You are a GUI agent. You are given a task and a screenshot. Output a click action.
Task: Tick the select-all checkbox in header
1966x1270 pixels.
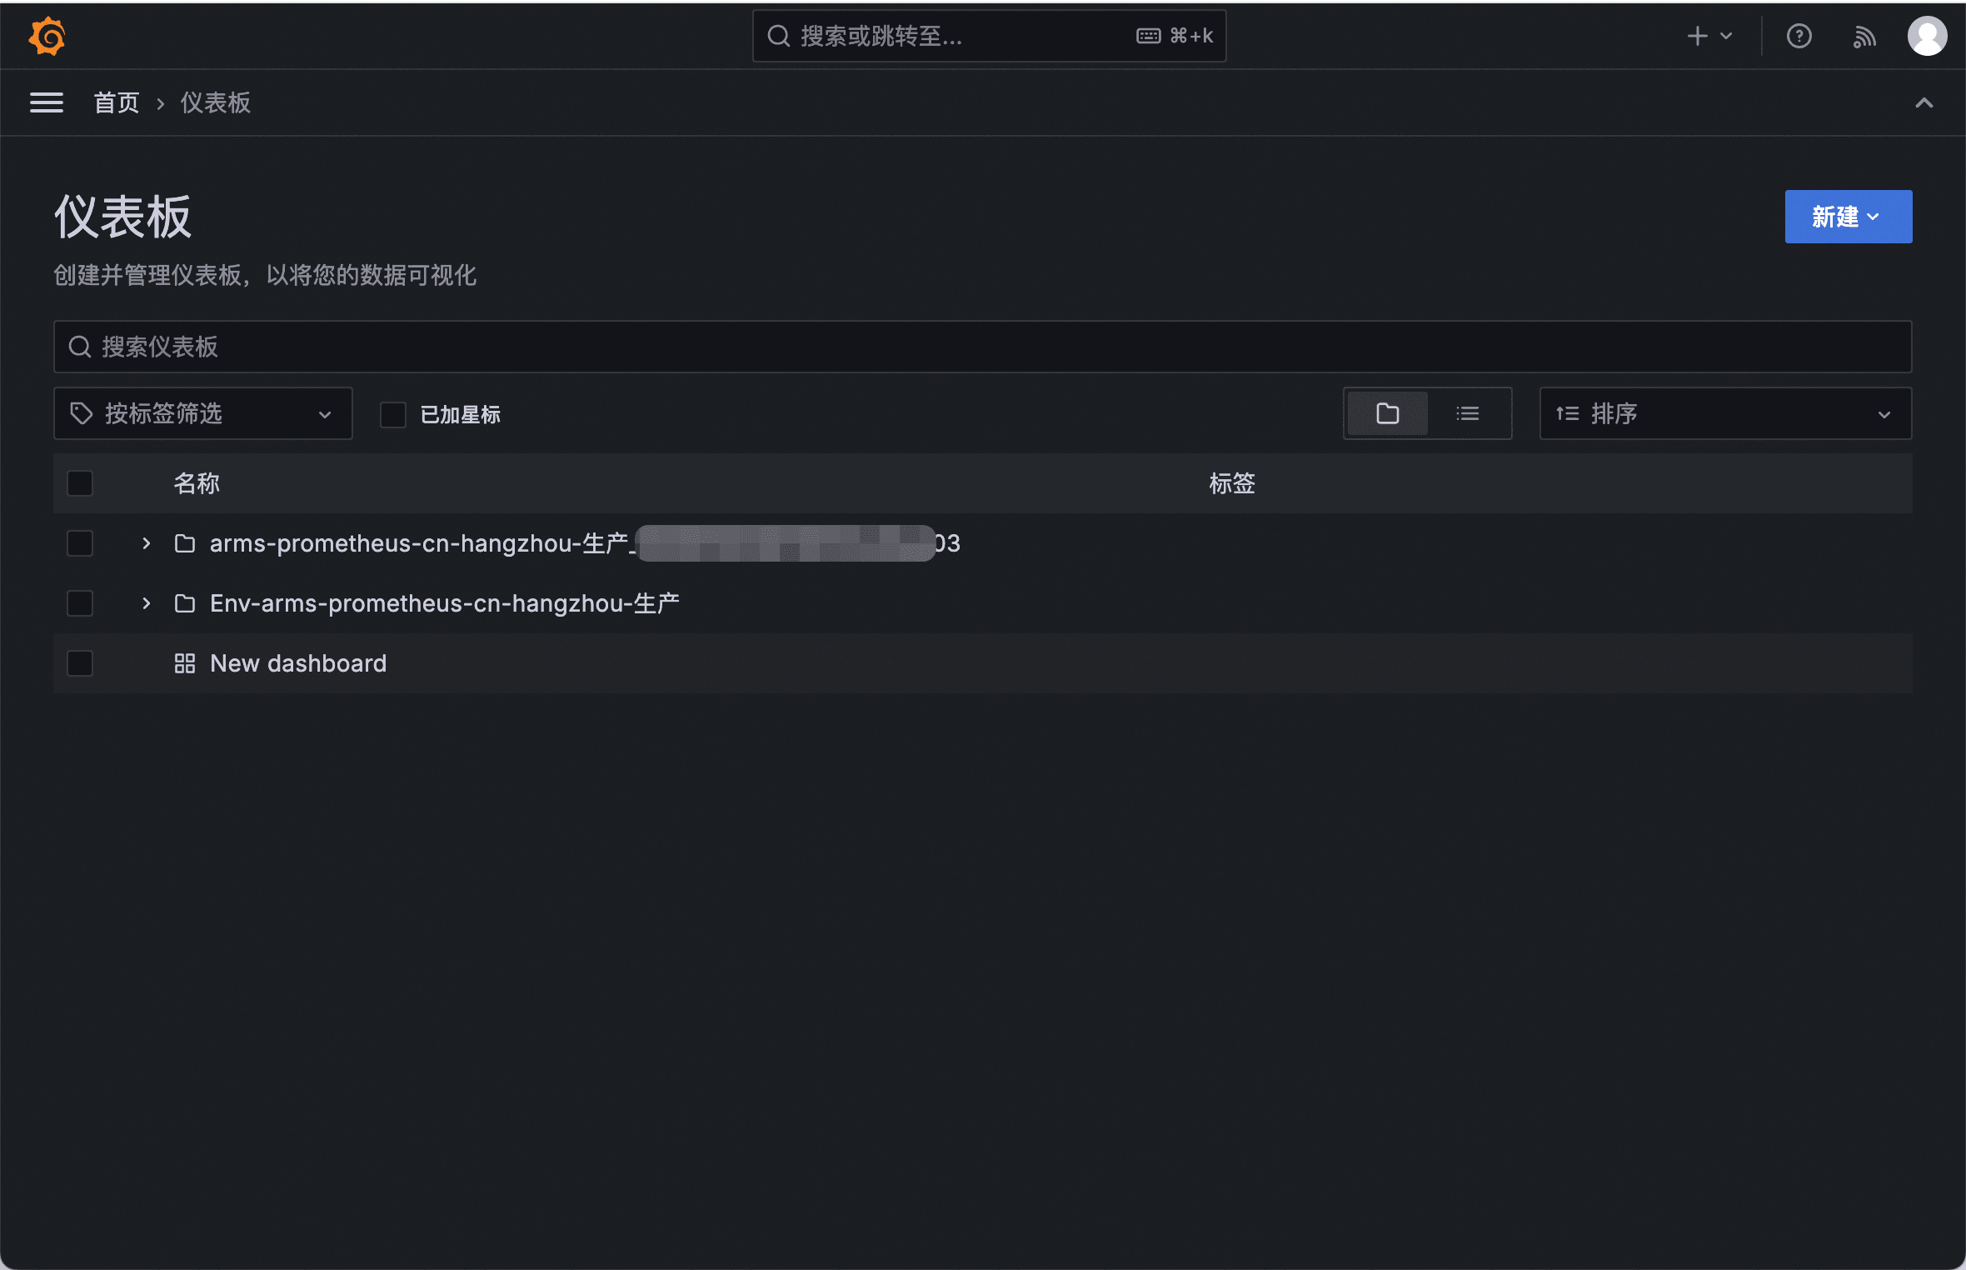(80, 483)
